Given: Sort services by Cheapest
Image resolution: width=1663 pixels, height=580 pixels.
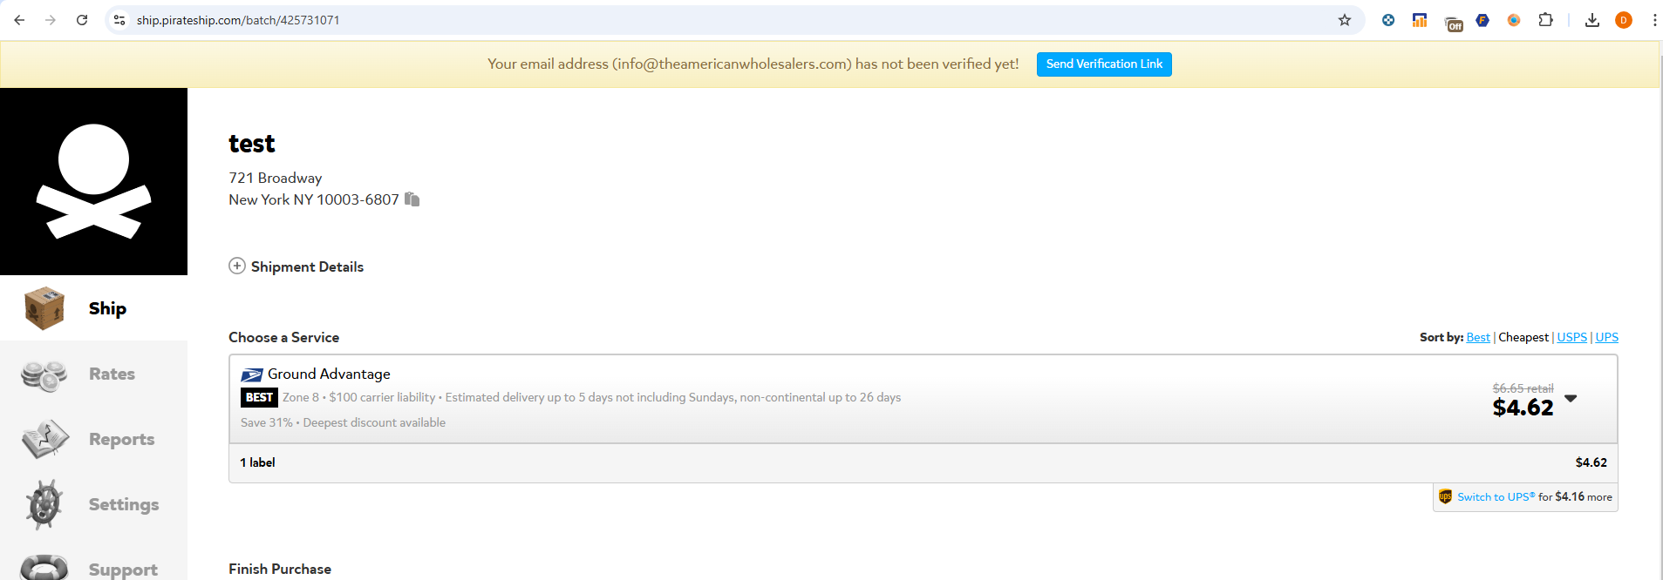Looking at the screenshot, I should click(x=1523, y=337).
